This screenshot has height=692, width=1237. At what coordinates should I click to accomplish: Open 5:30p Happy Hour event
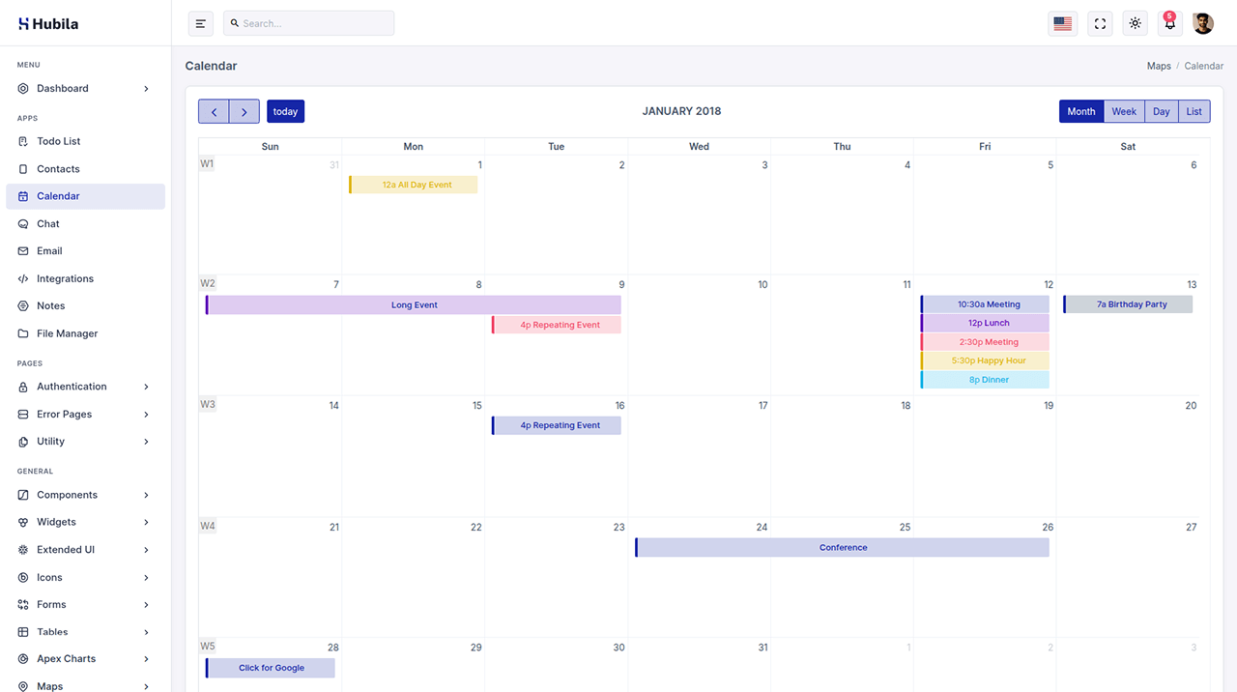985,360
